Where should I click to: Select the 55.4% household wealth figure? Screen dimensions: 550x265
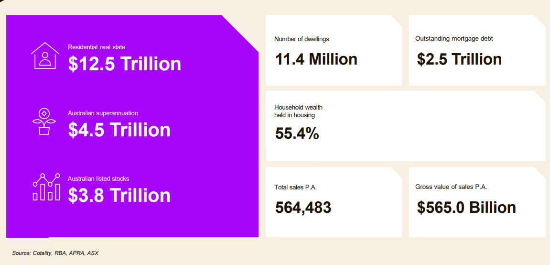pyautogui.click(x=297, y=133)
